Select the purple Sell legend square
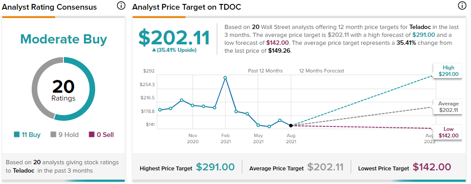The height and width of the screenshot is (184, 471). 92,135
